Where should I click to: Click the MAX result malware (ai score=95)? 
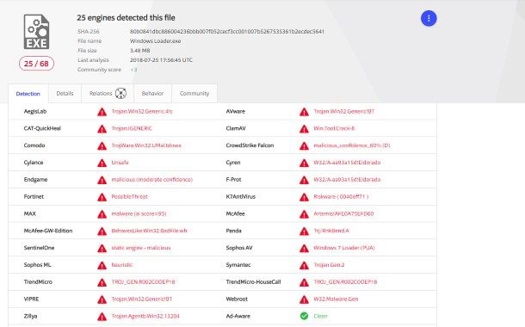pos(139,213)
